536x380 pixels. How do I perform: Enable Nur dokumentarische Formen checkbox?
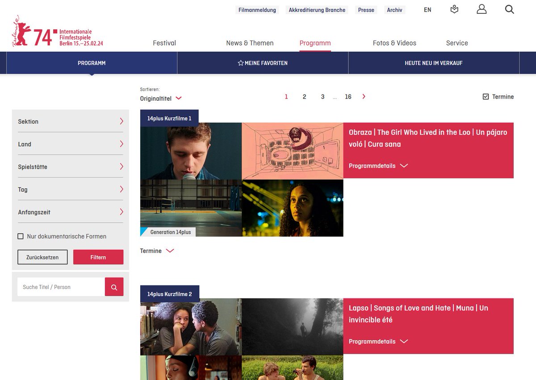pyautogui.click(x=21, y=236)
